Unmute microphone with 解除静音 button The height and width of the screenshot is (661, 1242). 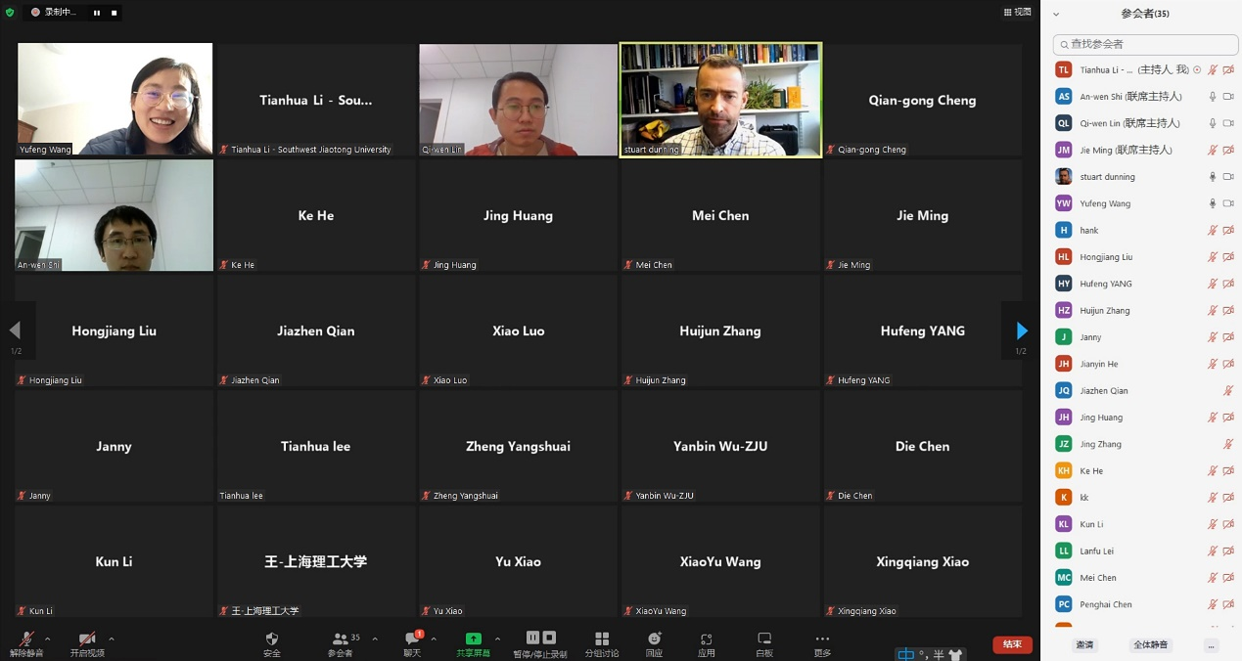[x=26, y=639]
